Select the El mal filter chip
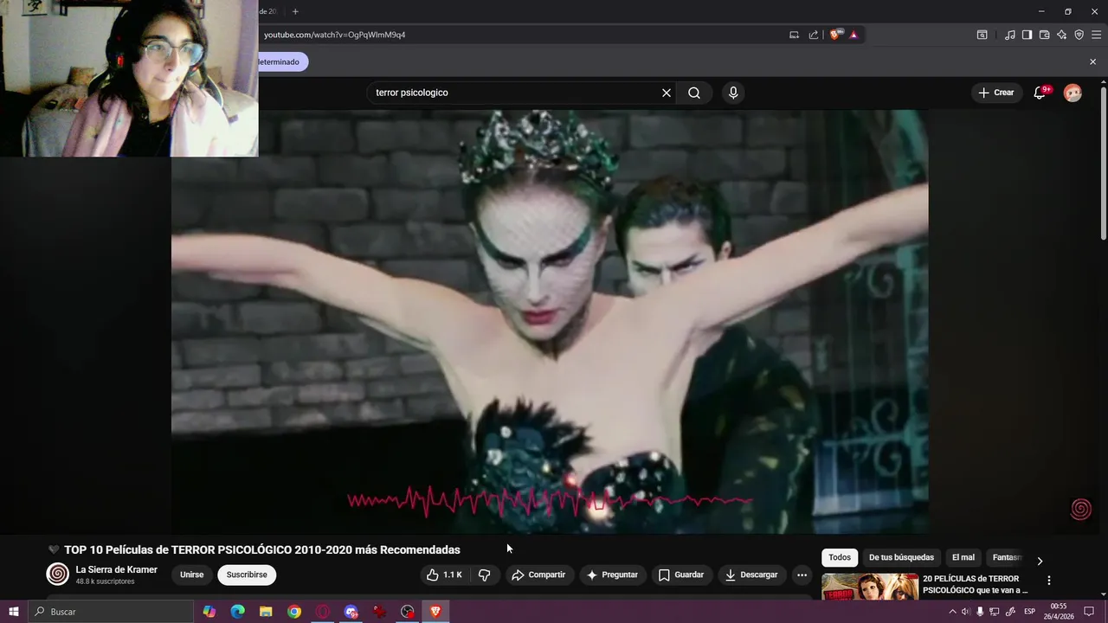The height and width of the screenshot is (623, 1108). 963,558
